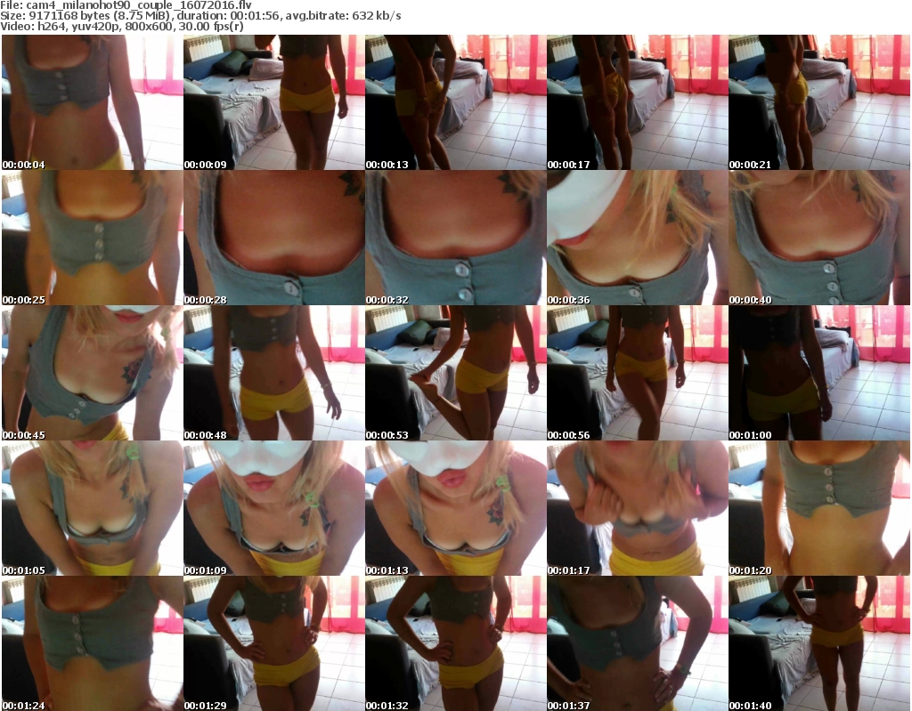
Task: Open the thumbnail stamped 00:01:05
Action: tap(93, 508)
